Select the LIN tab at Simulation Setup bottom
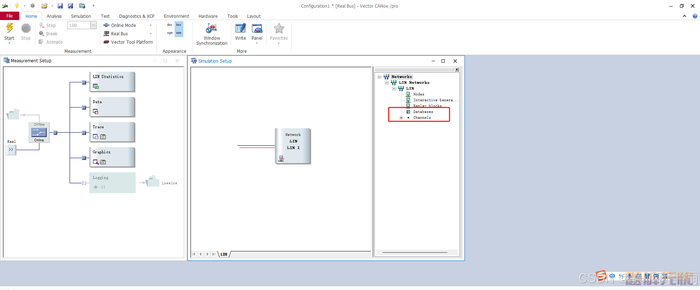700x290 pixels. pyautogui.click(x=224, y=254)
